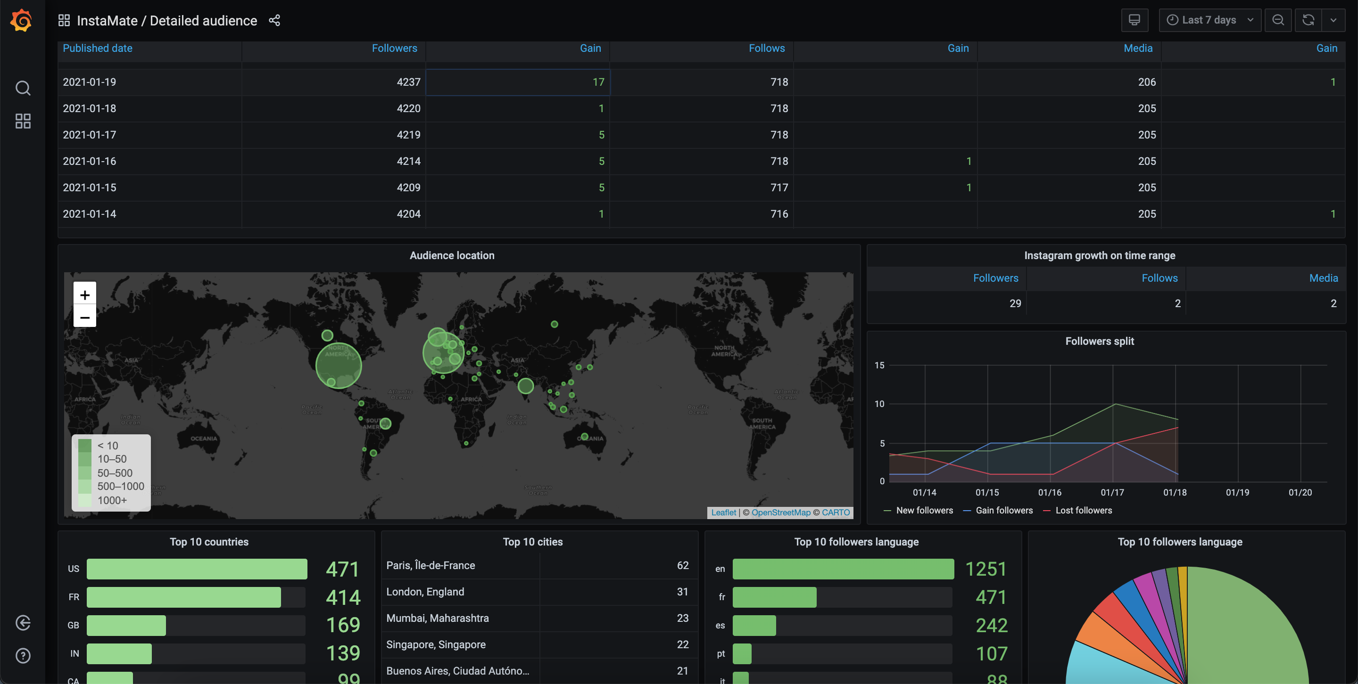The width and height of the screenshot is (1358, 684).
Task: Click the sign-in arrow icon in sidebar
Action: point(23,623)
